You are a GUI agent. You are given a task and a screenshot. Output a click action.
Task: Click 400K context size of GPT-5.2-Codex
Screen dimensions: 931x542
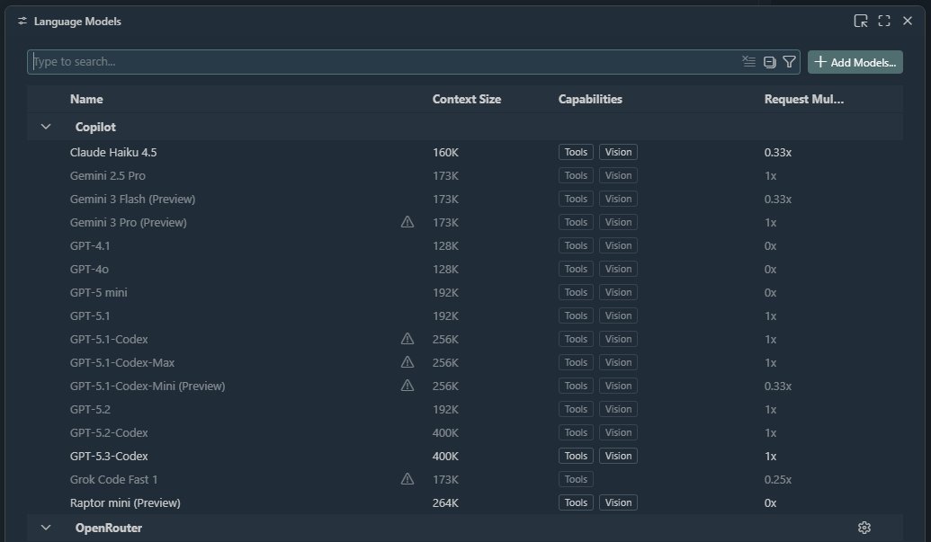(445, 433)
